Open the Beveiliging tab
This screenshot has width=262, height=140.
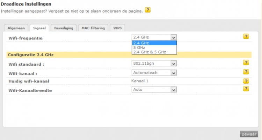64,28
